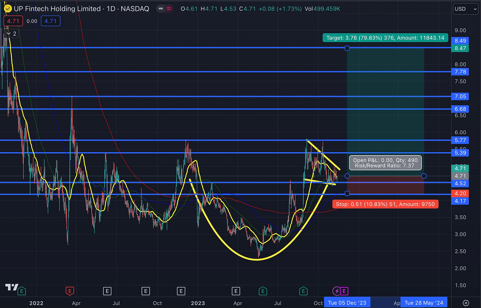481x308 pixels.
Task: Click the stop handle at 4.20 level
Action: (347, 193)
